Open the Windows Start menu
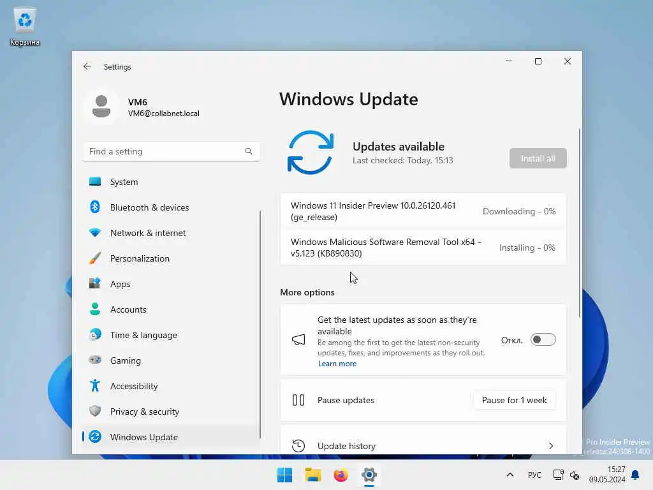The width and height of the screenshot is (653, 490). (285, 475)
